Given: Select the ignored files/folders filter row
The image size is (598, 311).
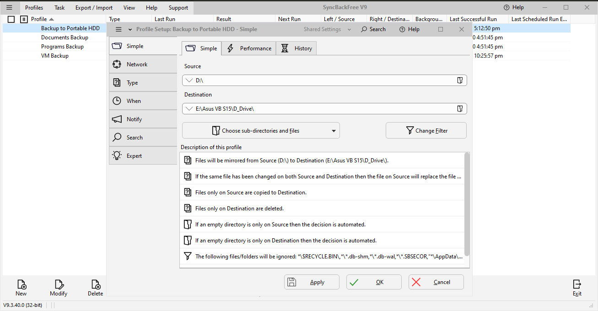Looking at the screenshot, I should 322,257.
